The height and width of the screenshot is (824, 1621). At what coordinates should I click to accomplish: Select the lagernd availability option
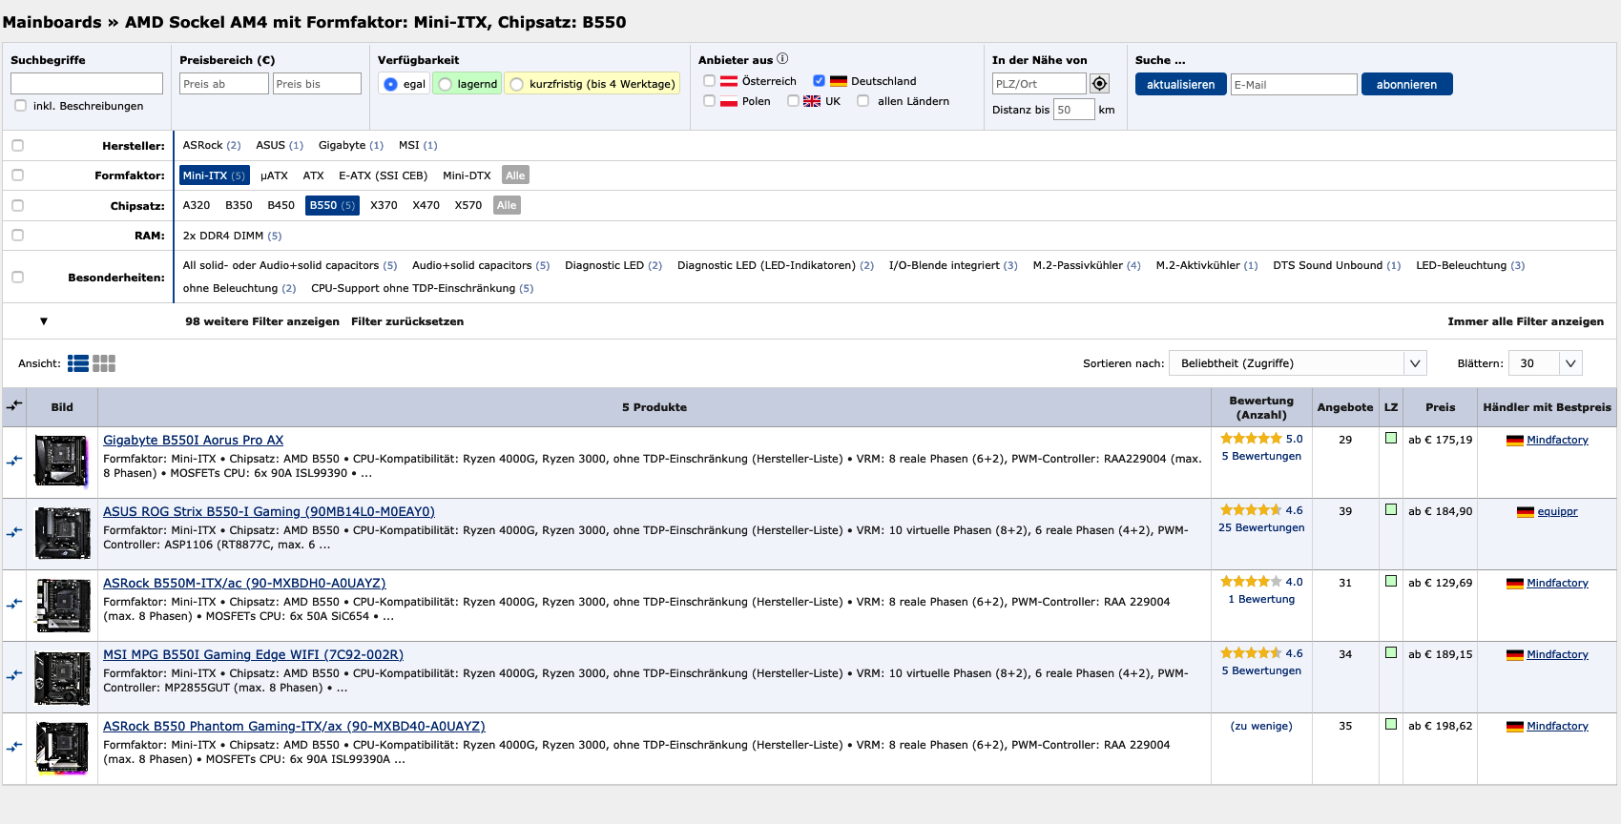[445, 84]
